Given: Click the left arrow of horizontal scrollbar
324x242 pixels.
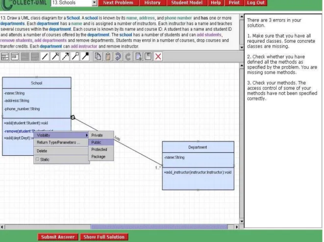Looking at the screenshot, I should coord(2,227).
